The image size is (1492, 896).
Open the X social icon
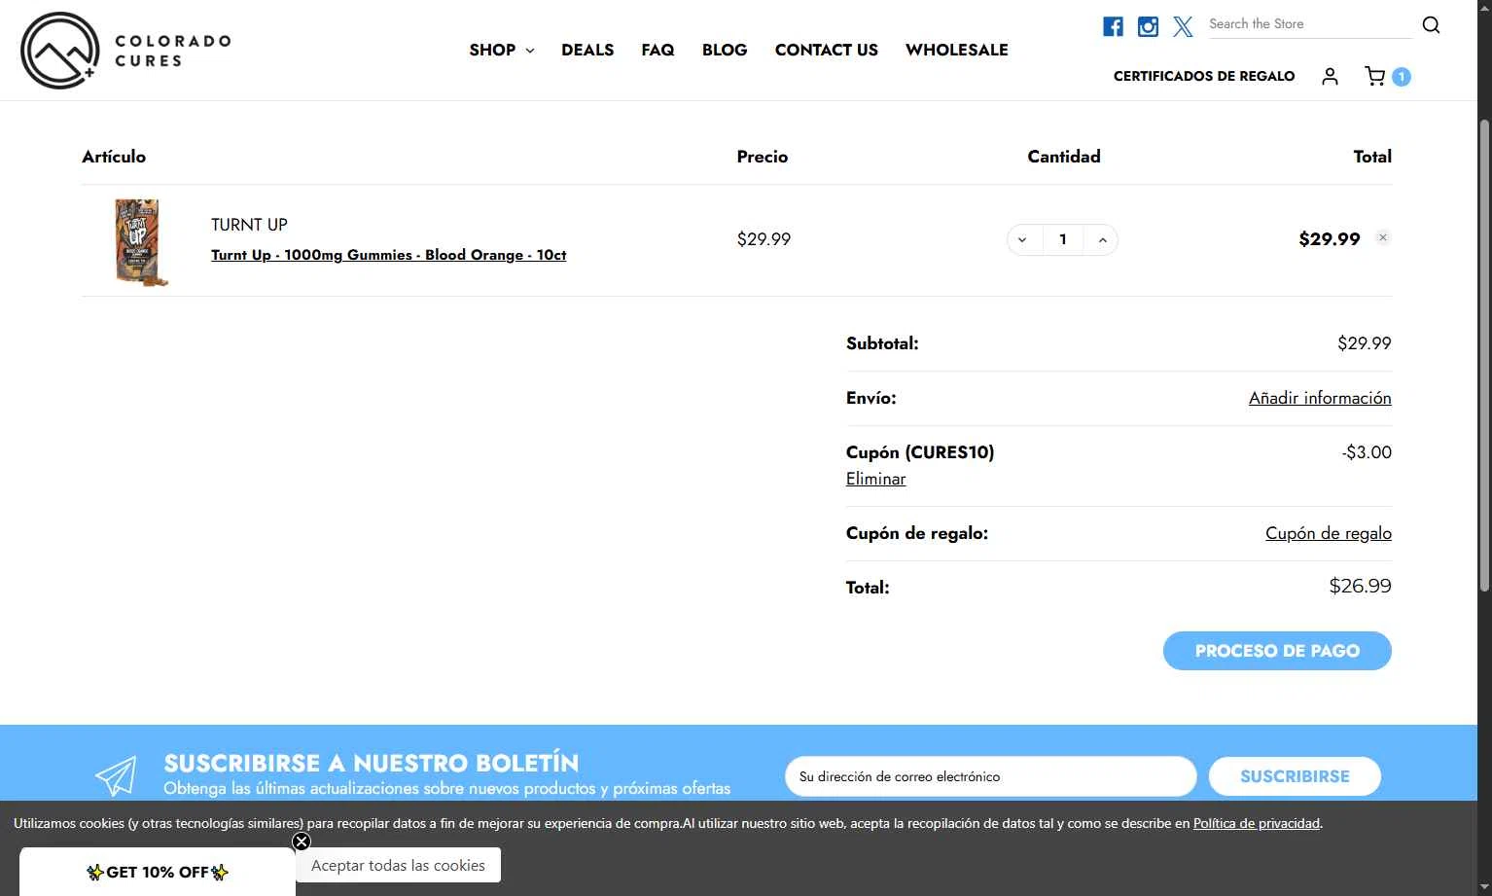coord(1183,26)
